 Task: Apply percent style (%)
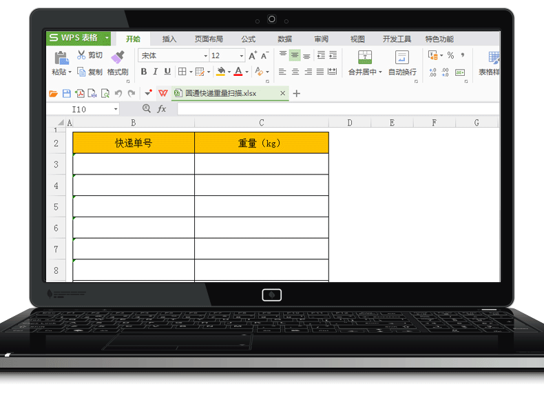[x=450, y=55]
